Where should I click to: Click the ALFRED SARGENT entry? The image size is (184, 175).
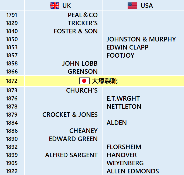[x=71, y=155]
